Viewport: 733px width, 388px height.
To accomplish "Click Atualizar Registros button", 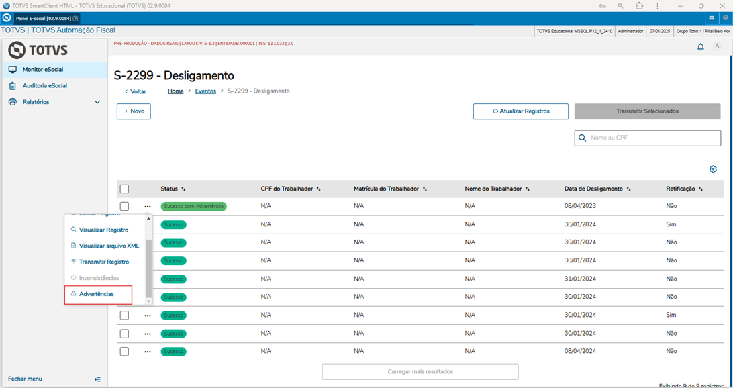I will (x=521, y=111).
